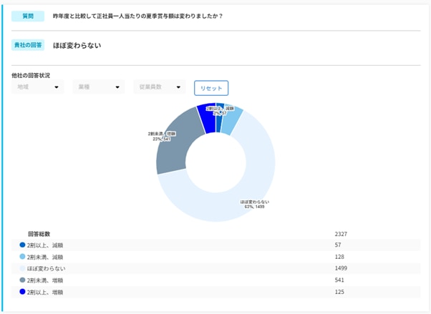
Task: Click the chart label 2%, 57
Action: coord(220,113)
